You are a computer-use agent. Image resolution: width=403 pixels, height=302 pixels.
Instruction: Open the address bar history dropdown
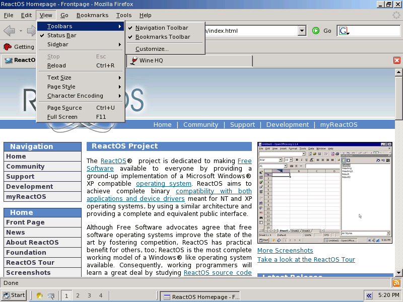pyautogui.click(x=302, y=31)
